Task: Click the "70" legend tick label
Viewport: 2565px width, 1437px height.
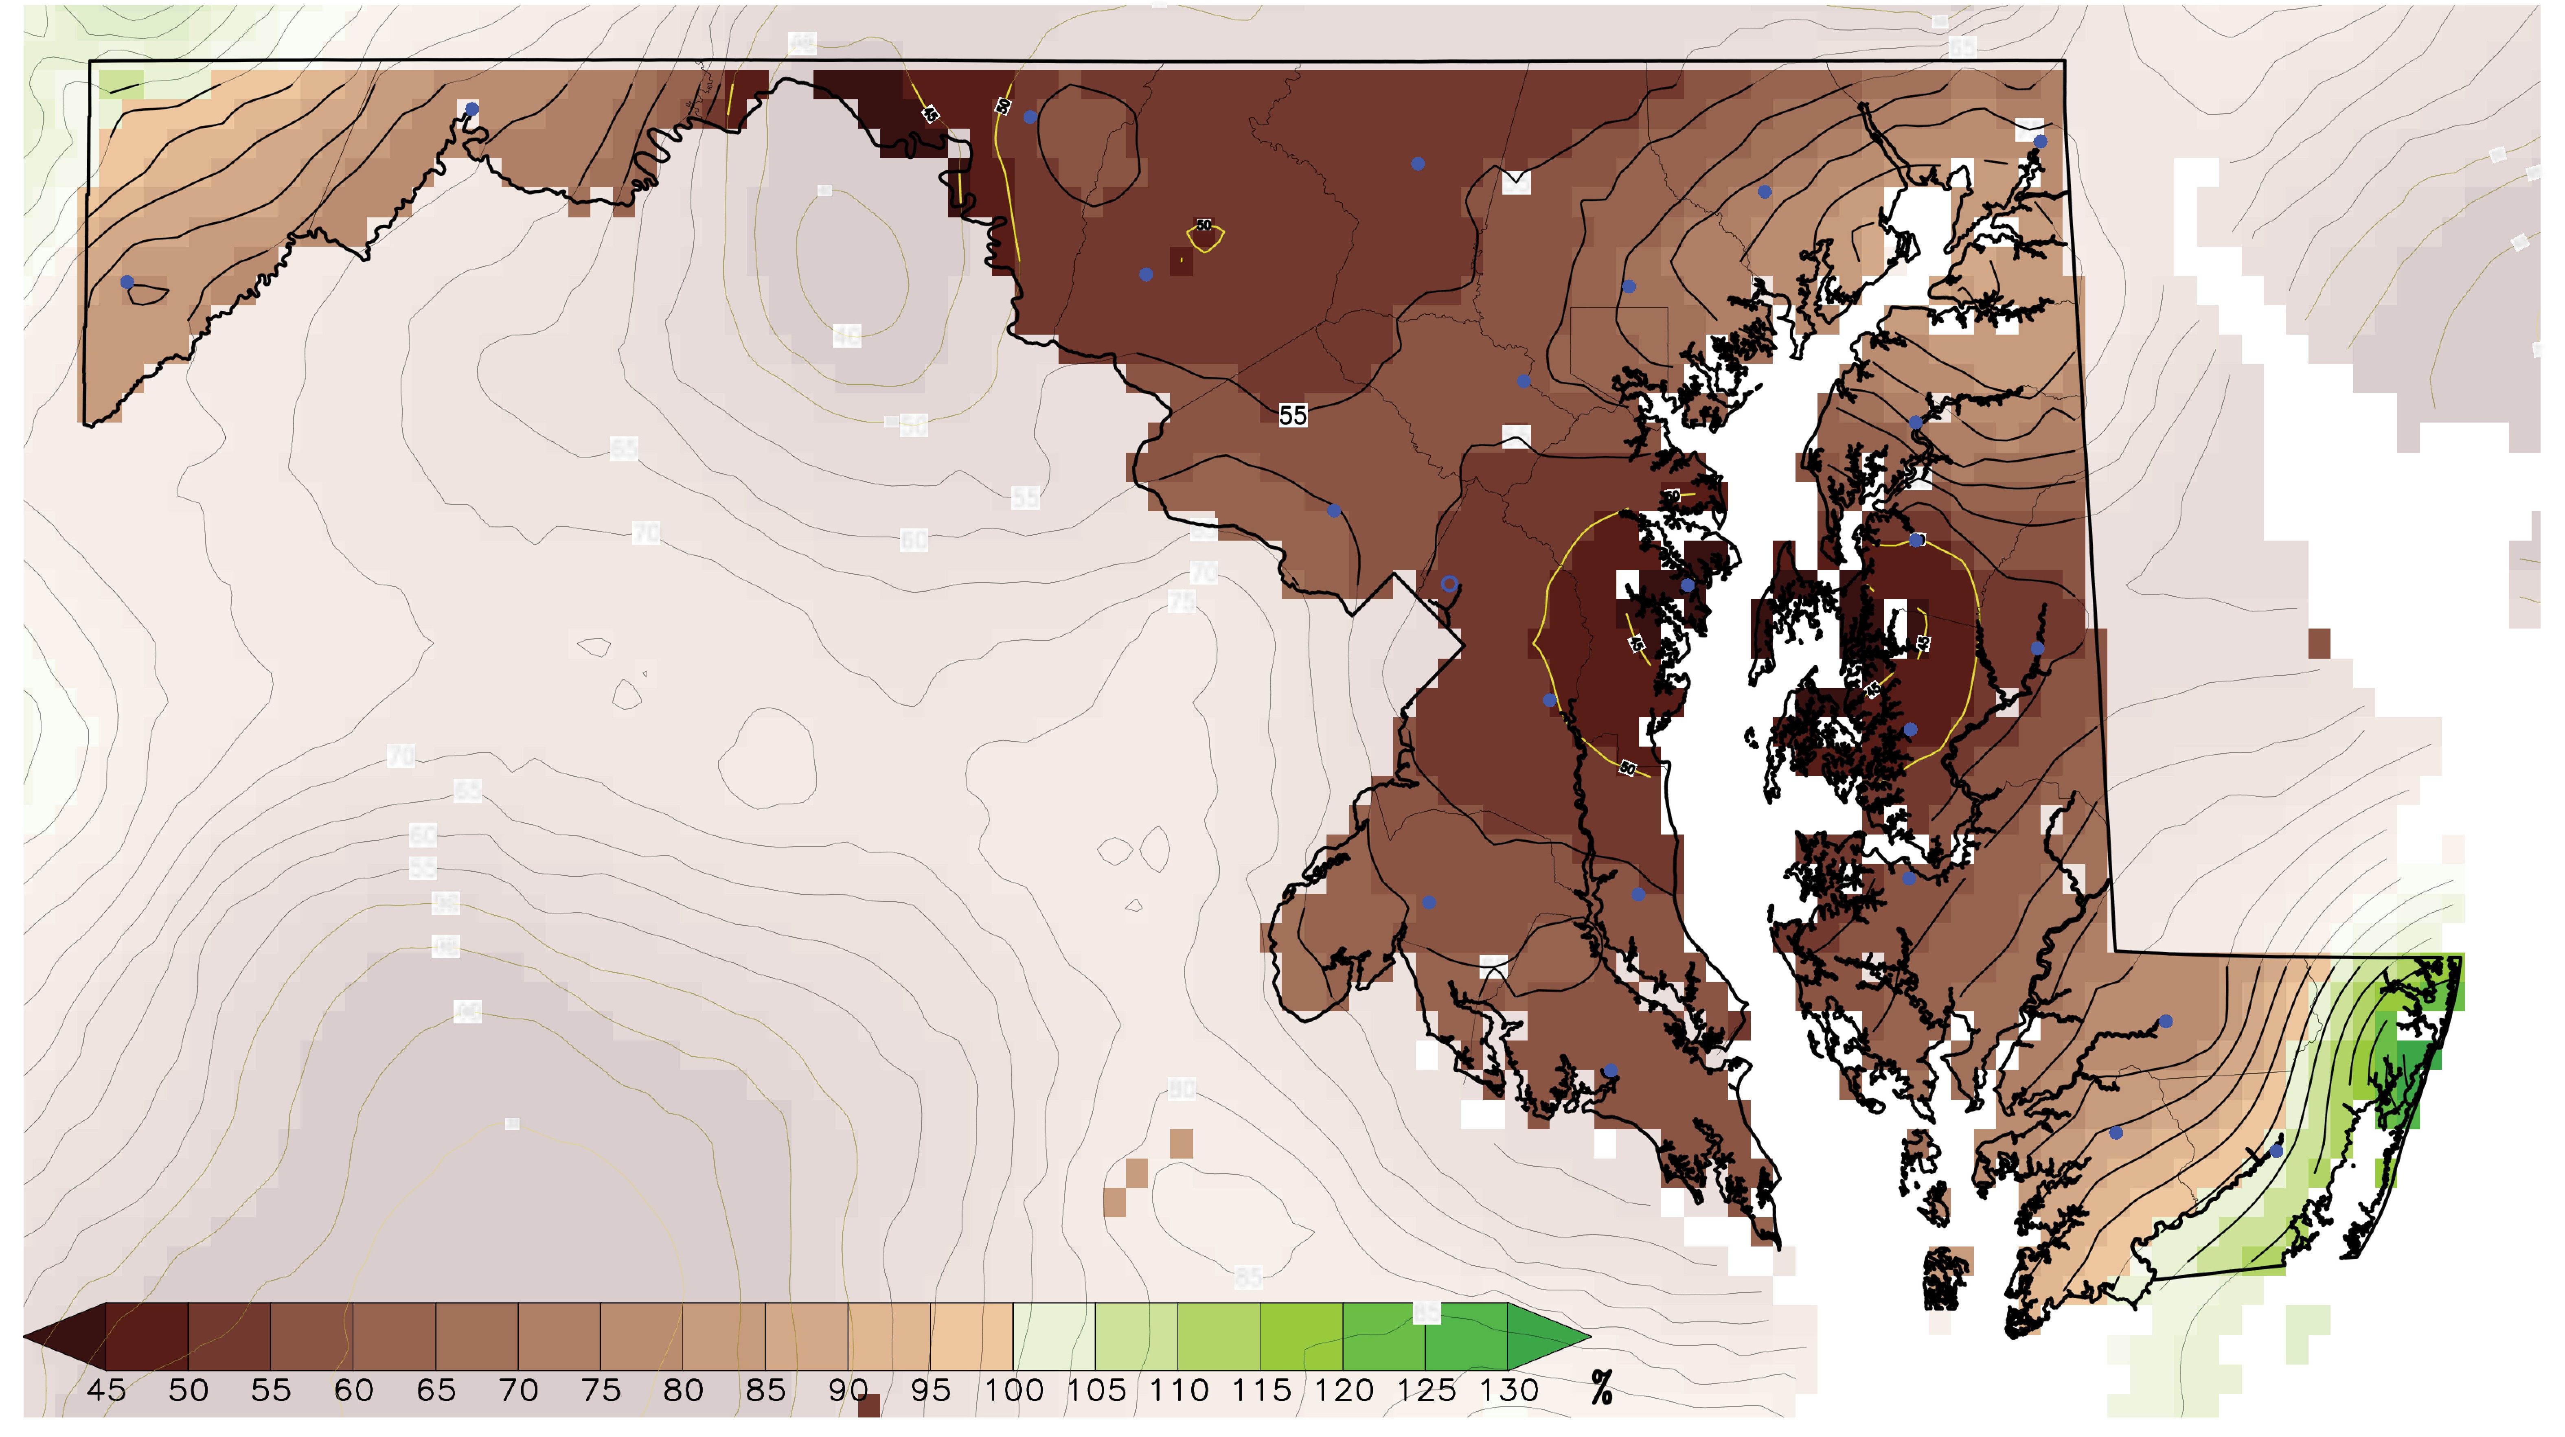Action: (x=519, y=1390)
